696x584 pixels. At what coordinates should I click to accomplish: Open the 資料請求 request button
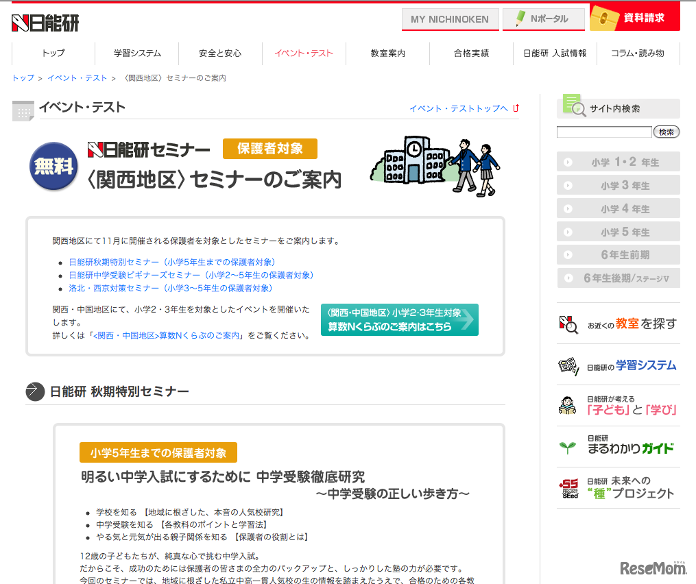(634, 18)
